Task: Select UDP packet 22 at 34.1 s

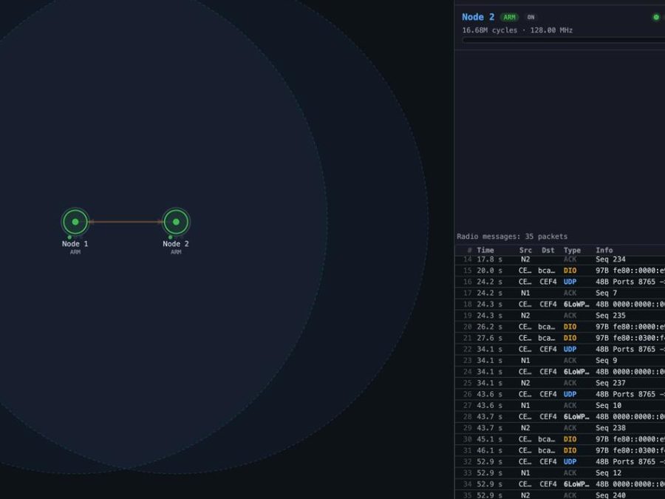Action: pos(560,349)
